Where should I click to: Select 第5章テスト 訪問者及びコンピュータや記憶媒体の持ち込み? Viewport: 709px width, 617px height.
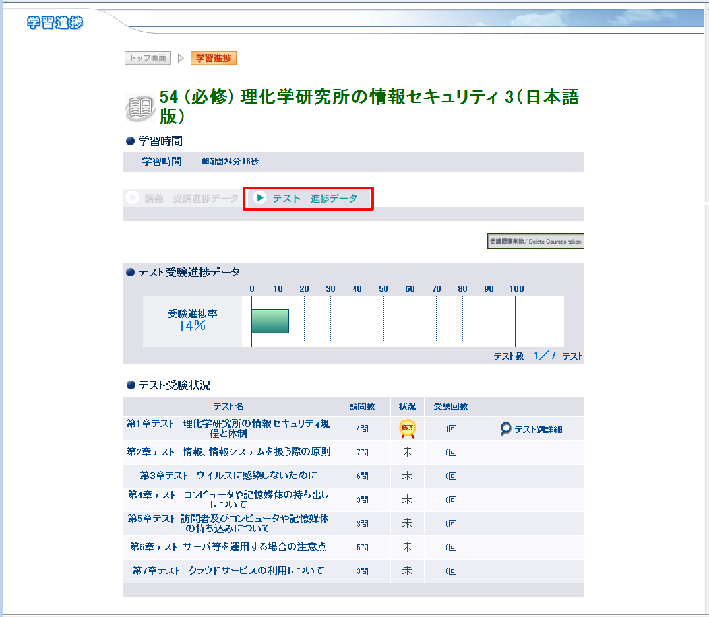(228, 523)
